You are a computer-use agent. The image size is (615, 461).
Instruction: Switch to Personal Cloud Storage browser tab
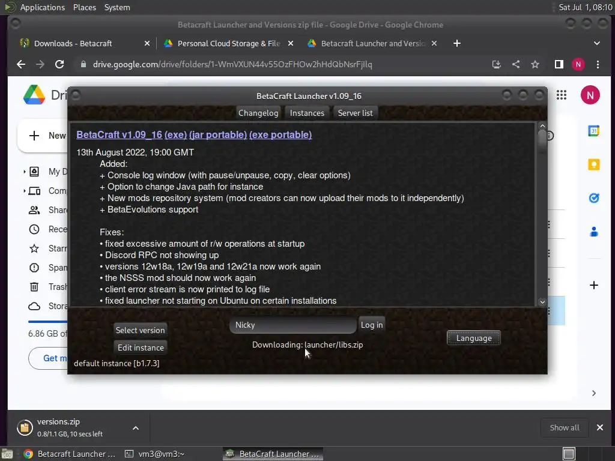click(229, 43)
